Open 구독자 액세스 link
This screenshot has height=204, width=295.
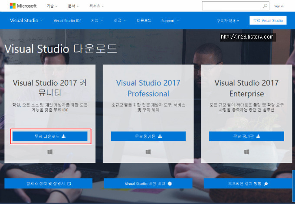[x=228, y=21]
